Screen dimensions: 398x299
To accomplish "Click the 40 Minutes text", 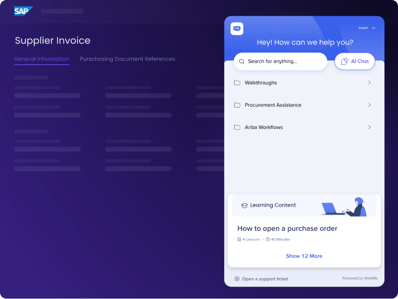I will click(280, 240).
